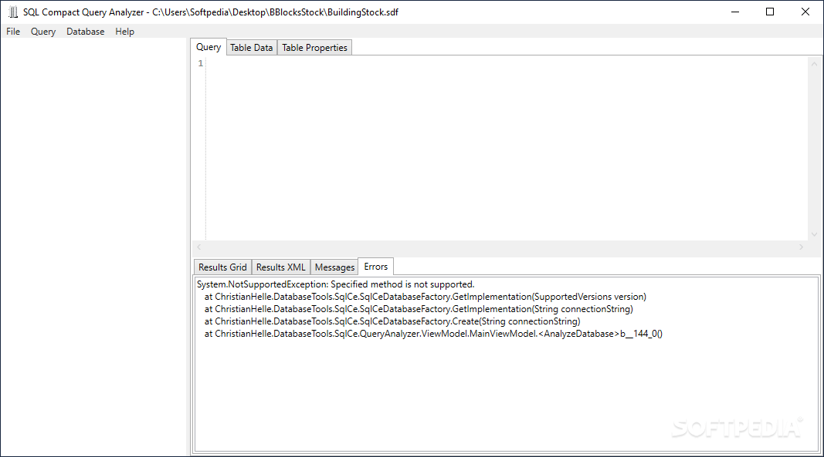Open the Help menu
The height and width of the screenshot is (457, 824).
coord(124,32)
